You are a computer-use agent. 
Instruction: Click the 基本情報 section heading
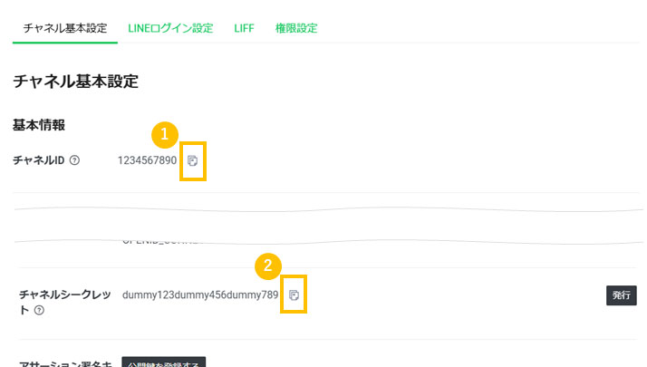(x=39, y=124)
